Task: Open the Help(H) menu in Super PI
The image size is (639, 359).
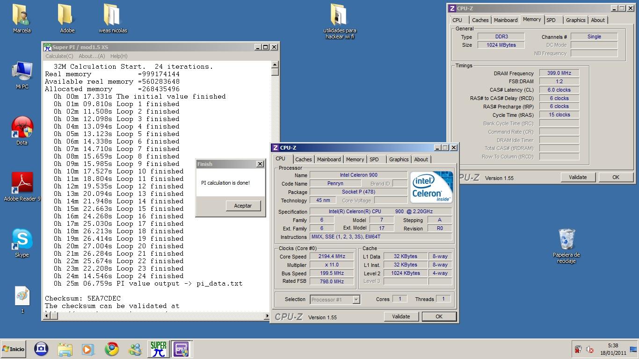Action: [x=119, y=56]
